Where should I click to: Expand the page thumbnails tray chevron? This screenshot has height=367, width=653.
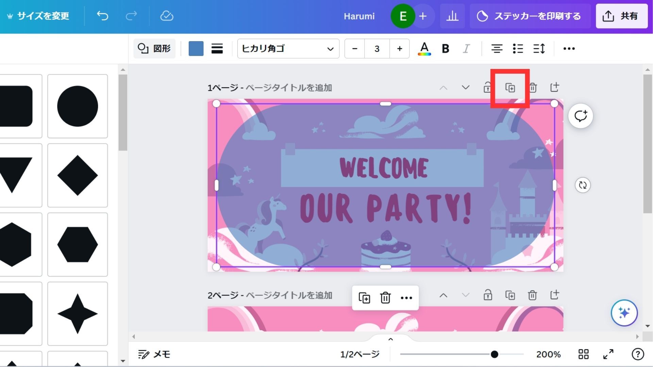(391, 339)
